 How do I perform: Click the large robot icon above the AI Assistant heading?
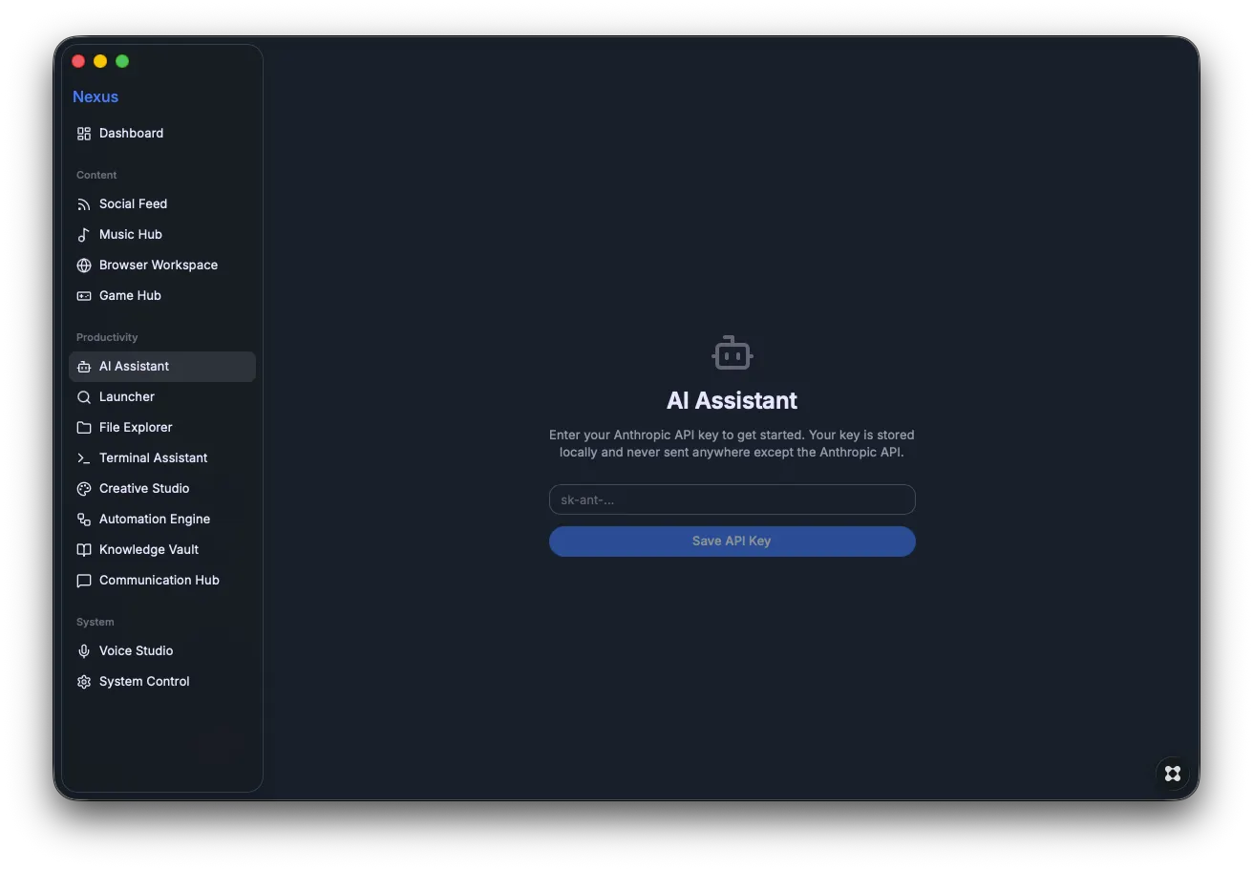(733, 353)
